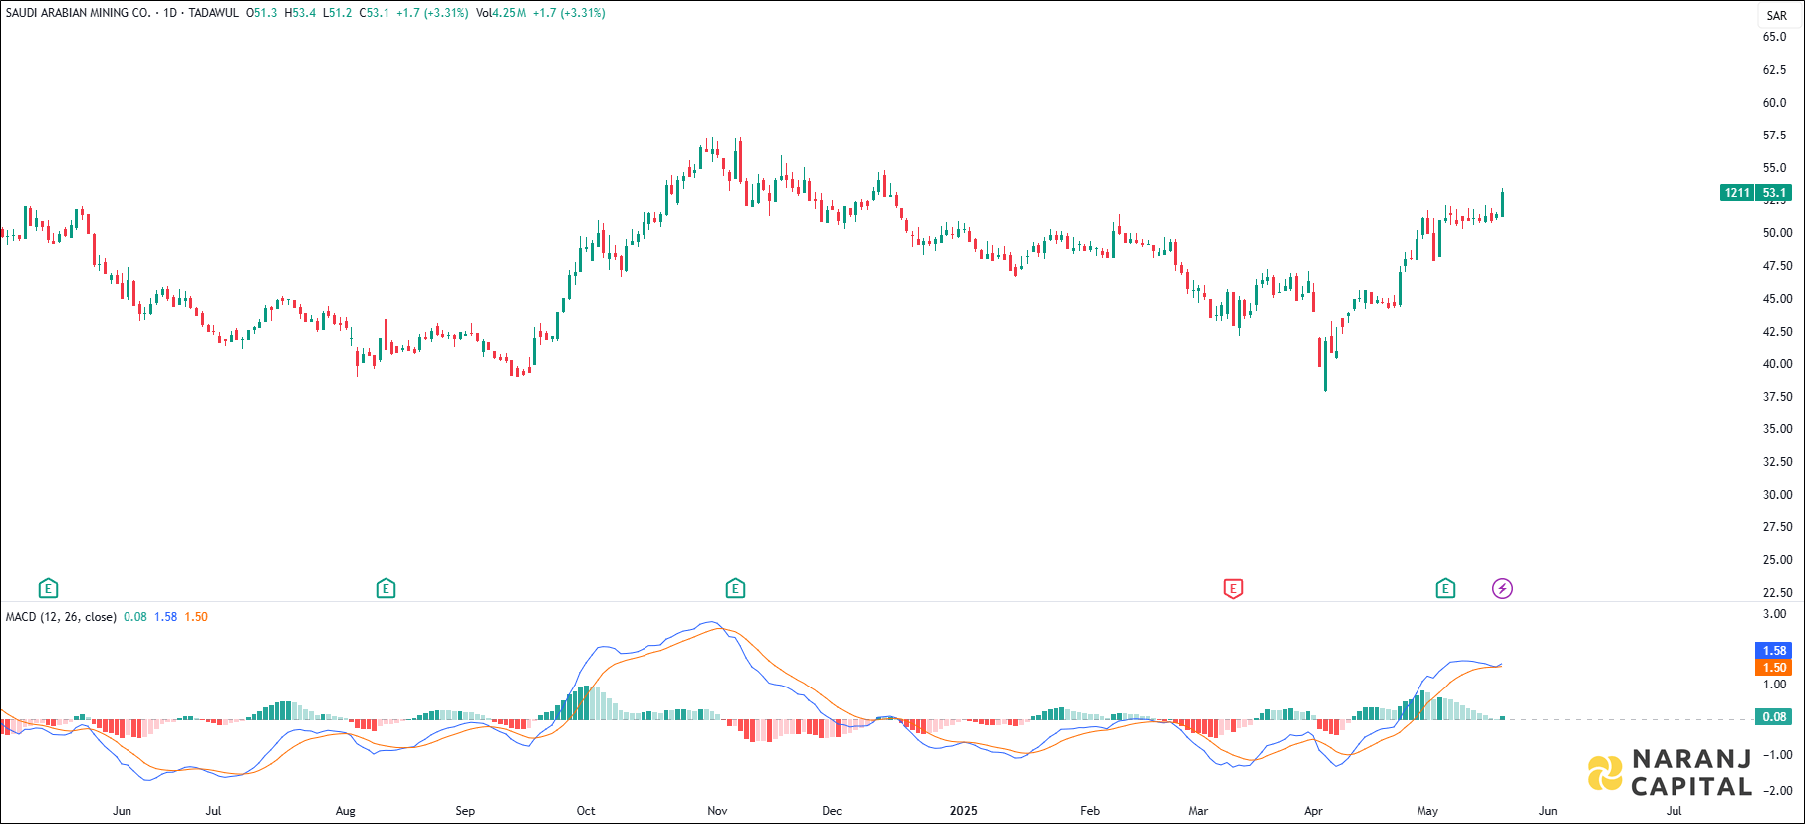Click the orange 1.50 signal value label

click(1774, 668)
